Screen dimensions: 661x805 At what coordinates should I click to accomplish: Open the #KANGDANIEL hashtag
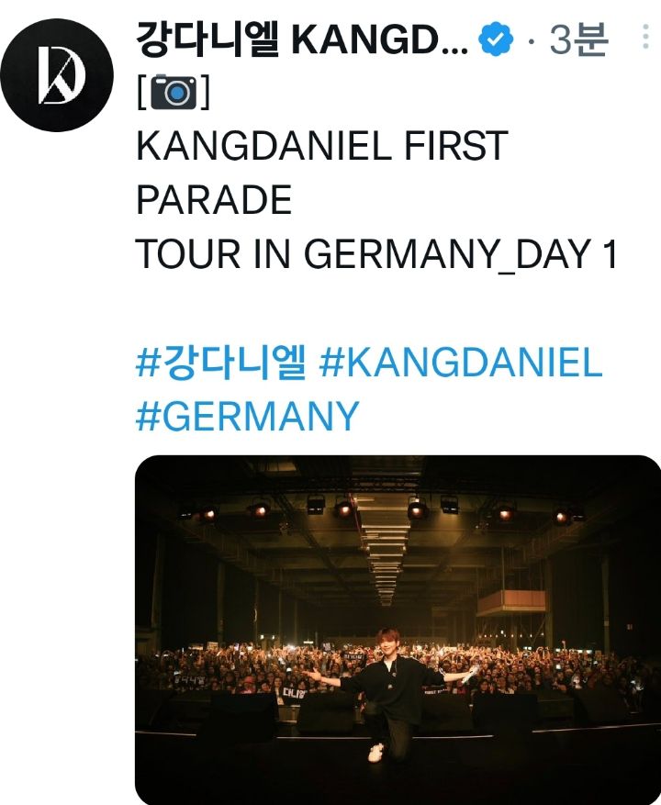click(x=460, y=363)
